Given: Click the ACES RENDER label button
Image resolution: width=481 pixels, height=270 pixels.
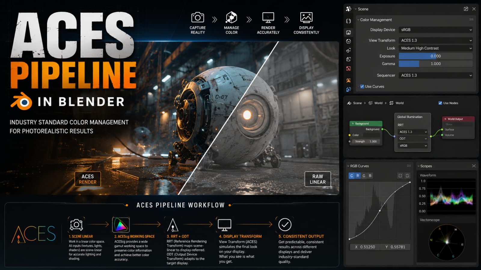Looking at the screenshot, I should pyautogui.click(x=87, y=179).
